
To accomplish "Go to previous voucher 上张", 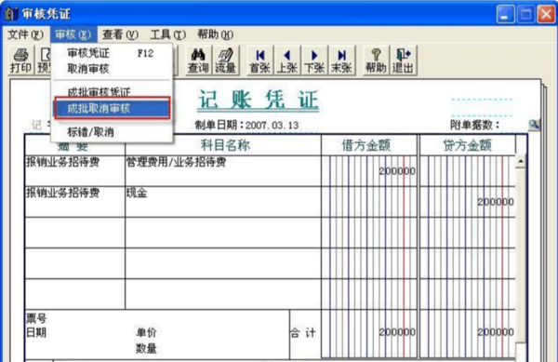I will coord(287,60).
